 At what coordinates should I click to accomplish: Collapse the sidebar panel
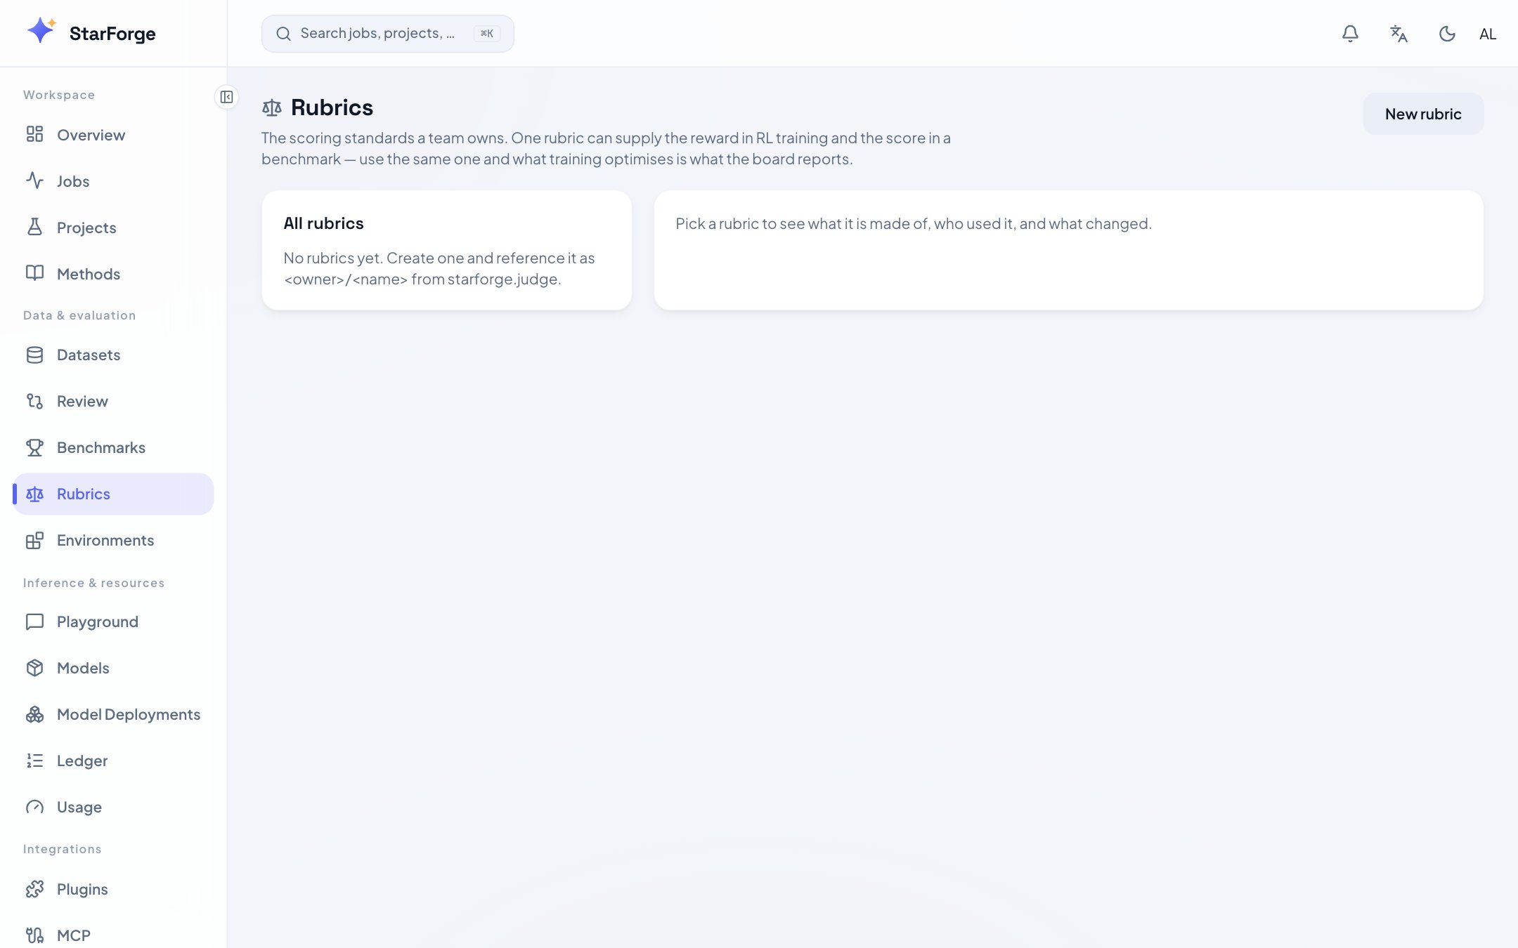point(226,97)
